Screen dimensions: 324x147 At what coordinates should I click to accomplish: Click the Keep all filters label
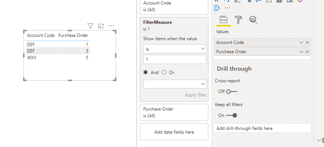click(229, 105)
